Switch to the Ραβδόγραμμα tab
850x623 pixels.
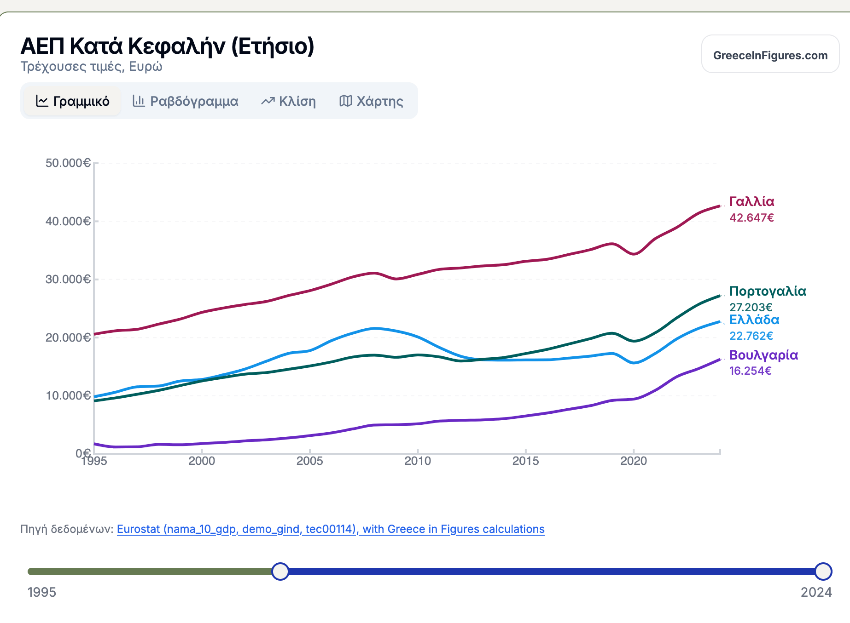(194, 101)
